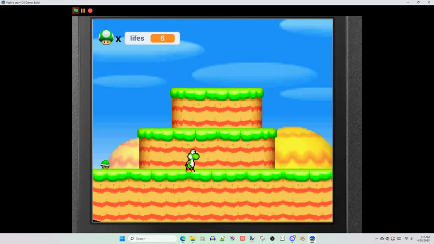Open the Windows Start menu
Screen dimensions: 434x244
[122, 239]
